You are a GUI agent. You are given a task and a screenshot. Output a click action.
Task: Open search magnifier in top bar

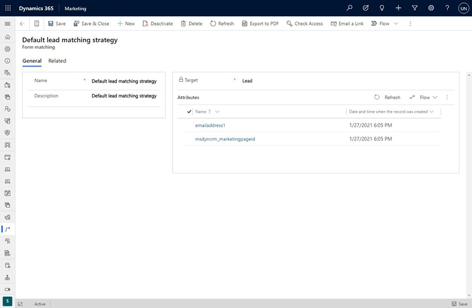click(x=349, y=8)
